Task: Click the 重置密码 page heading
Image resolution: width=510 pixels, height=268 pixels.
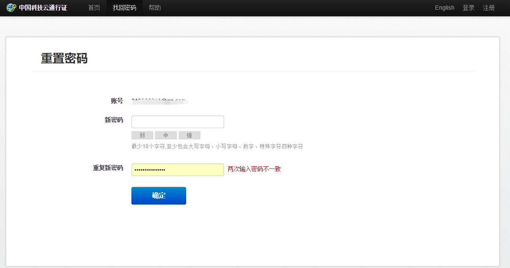Action: 64,58
